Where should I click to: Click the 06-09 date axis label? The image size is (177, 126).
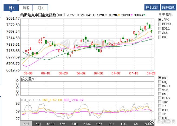81,73
